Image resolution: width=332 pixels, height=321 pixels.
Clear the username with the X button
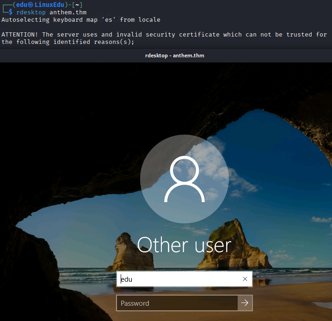[x=245, y=279]
